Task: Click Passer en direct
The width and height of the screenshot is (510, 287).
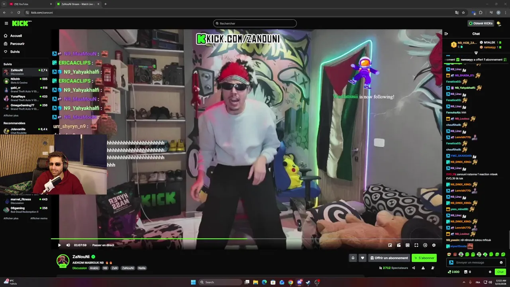Action: [x=103, y=245]
